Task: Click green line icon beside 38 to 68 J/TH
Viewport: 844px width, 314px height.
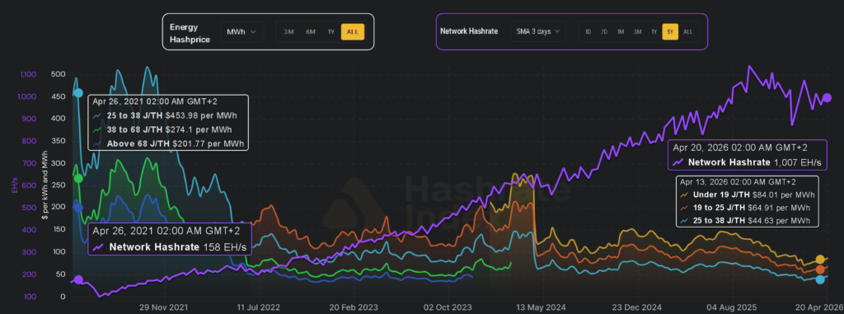Action: (98, 129)
